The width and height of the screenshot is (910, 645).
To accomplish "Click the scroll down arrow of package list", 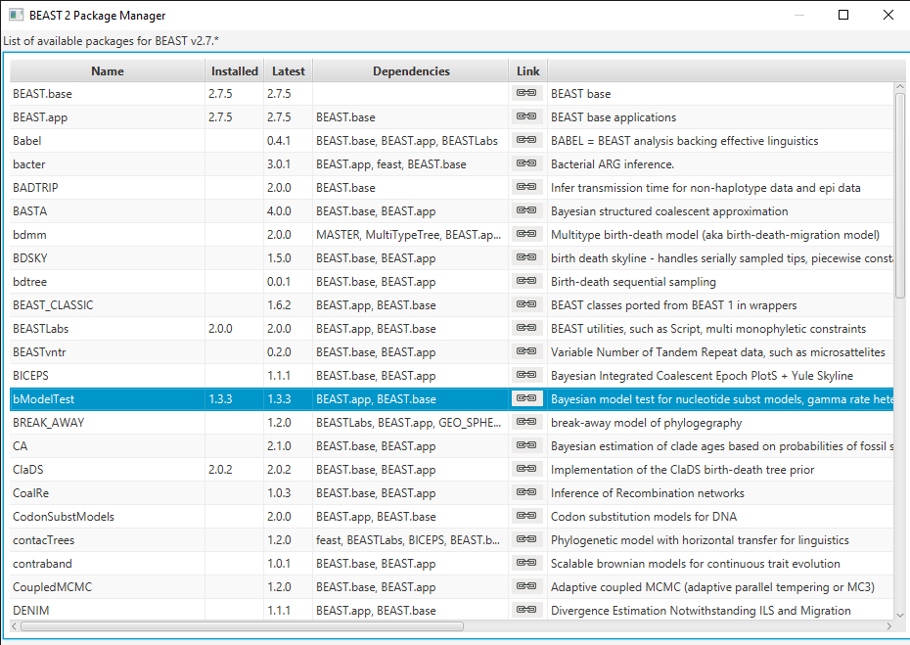I will click(x=900, y=615).
